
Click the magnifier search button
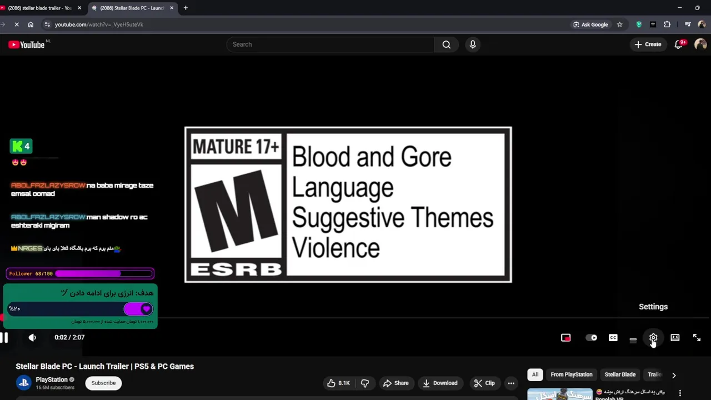[447, 44]
